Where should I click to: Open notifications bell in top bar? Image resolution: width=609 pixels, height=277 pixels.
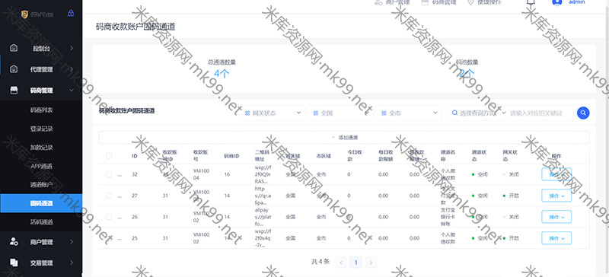531,2
